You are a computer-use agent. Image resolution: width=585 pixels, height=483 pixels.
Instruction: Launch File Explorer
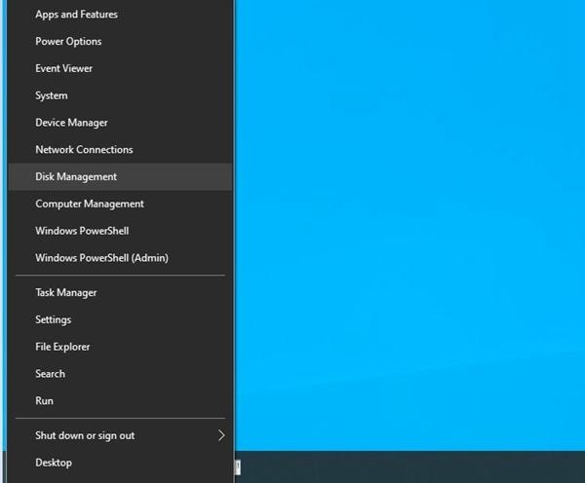(x=120, y=347)
